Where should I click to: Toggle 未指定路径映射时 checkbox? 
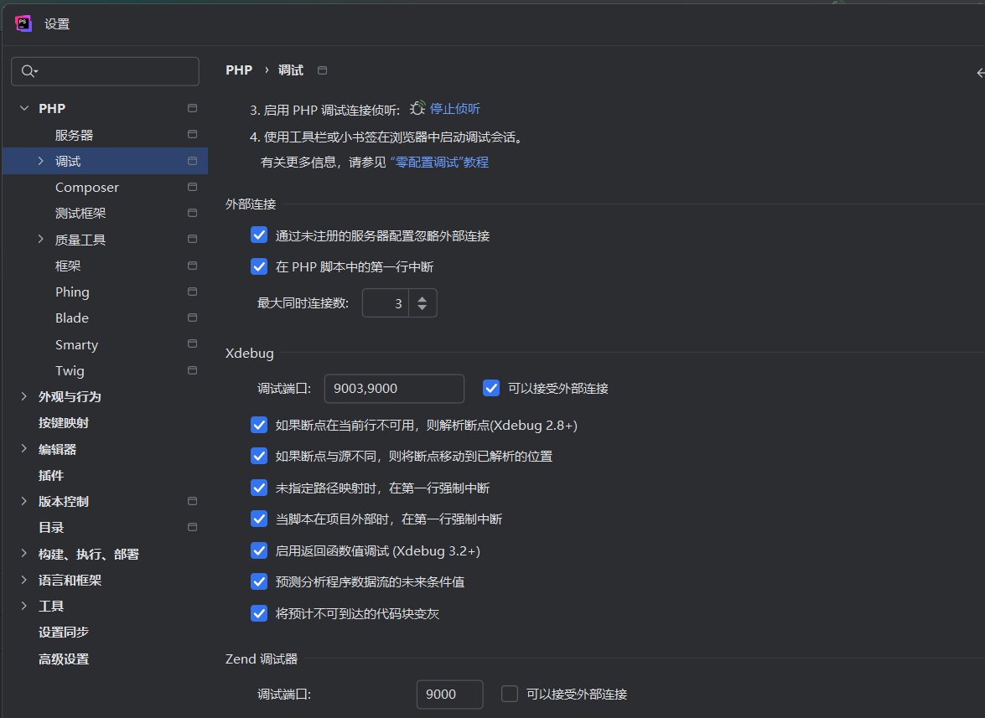pyautogui.click(x=259, y=488)
